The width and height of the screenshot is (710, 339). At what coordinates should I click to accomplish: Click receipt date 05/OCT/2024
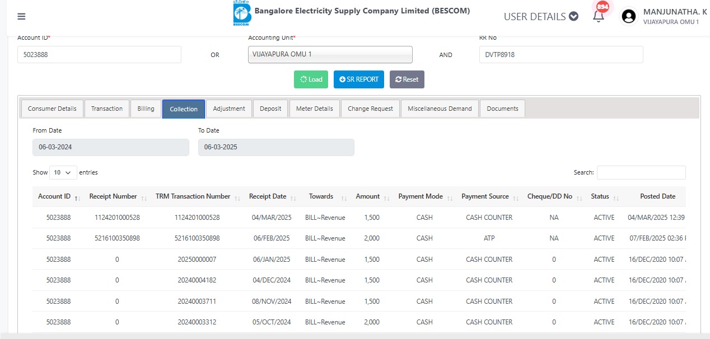tap(272, 322)
